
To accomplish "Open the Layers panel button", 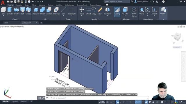I will (163, 11).
